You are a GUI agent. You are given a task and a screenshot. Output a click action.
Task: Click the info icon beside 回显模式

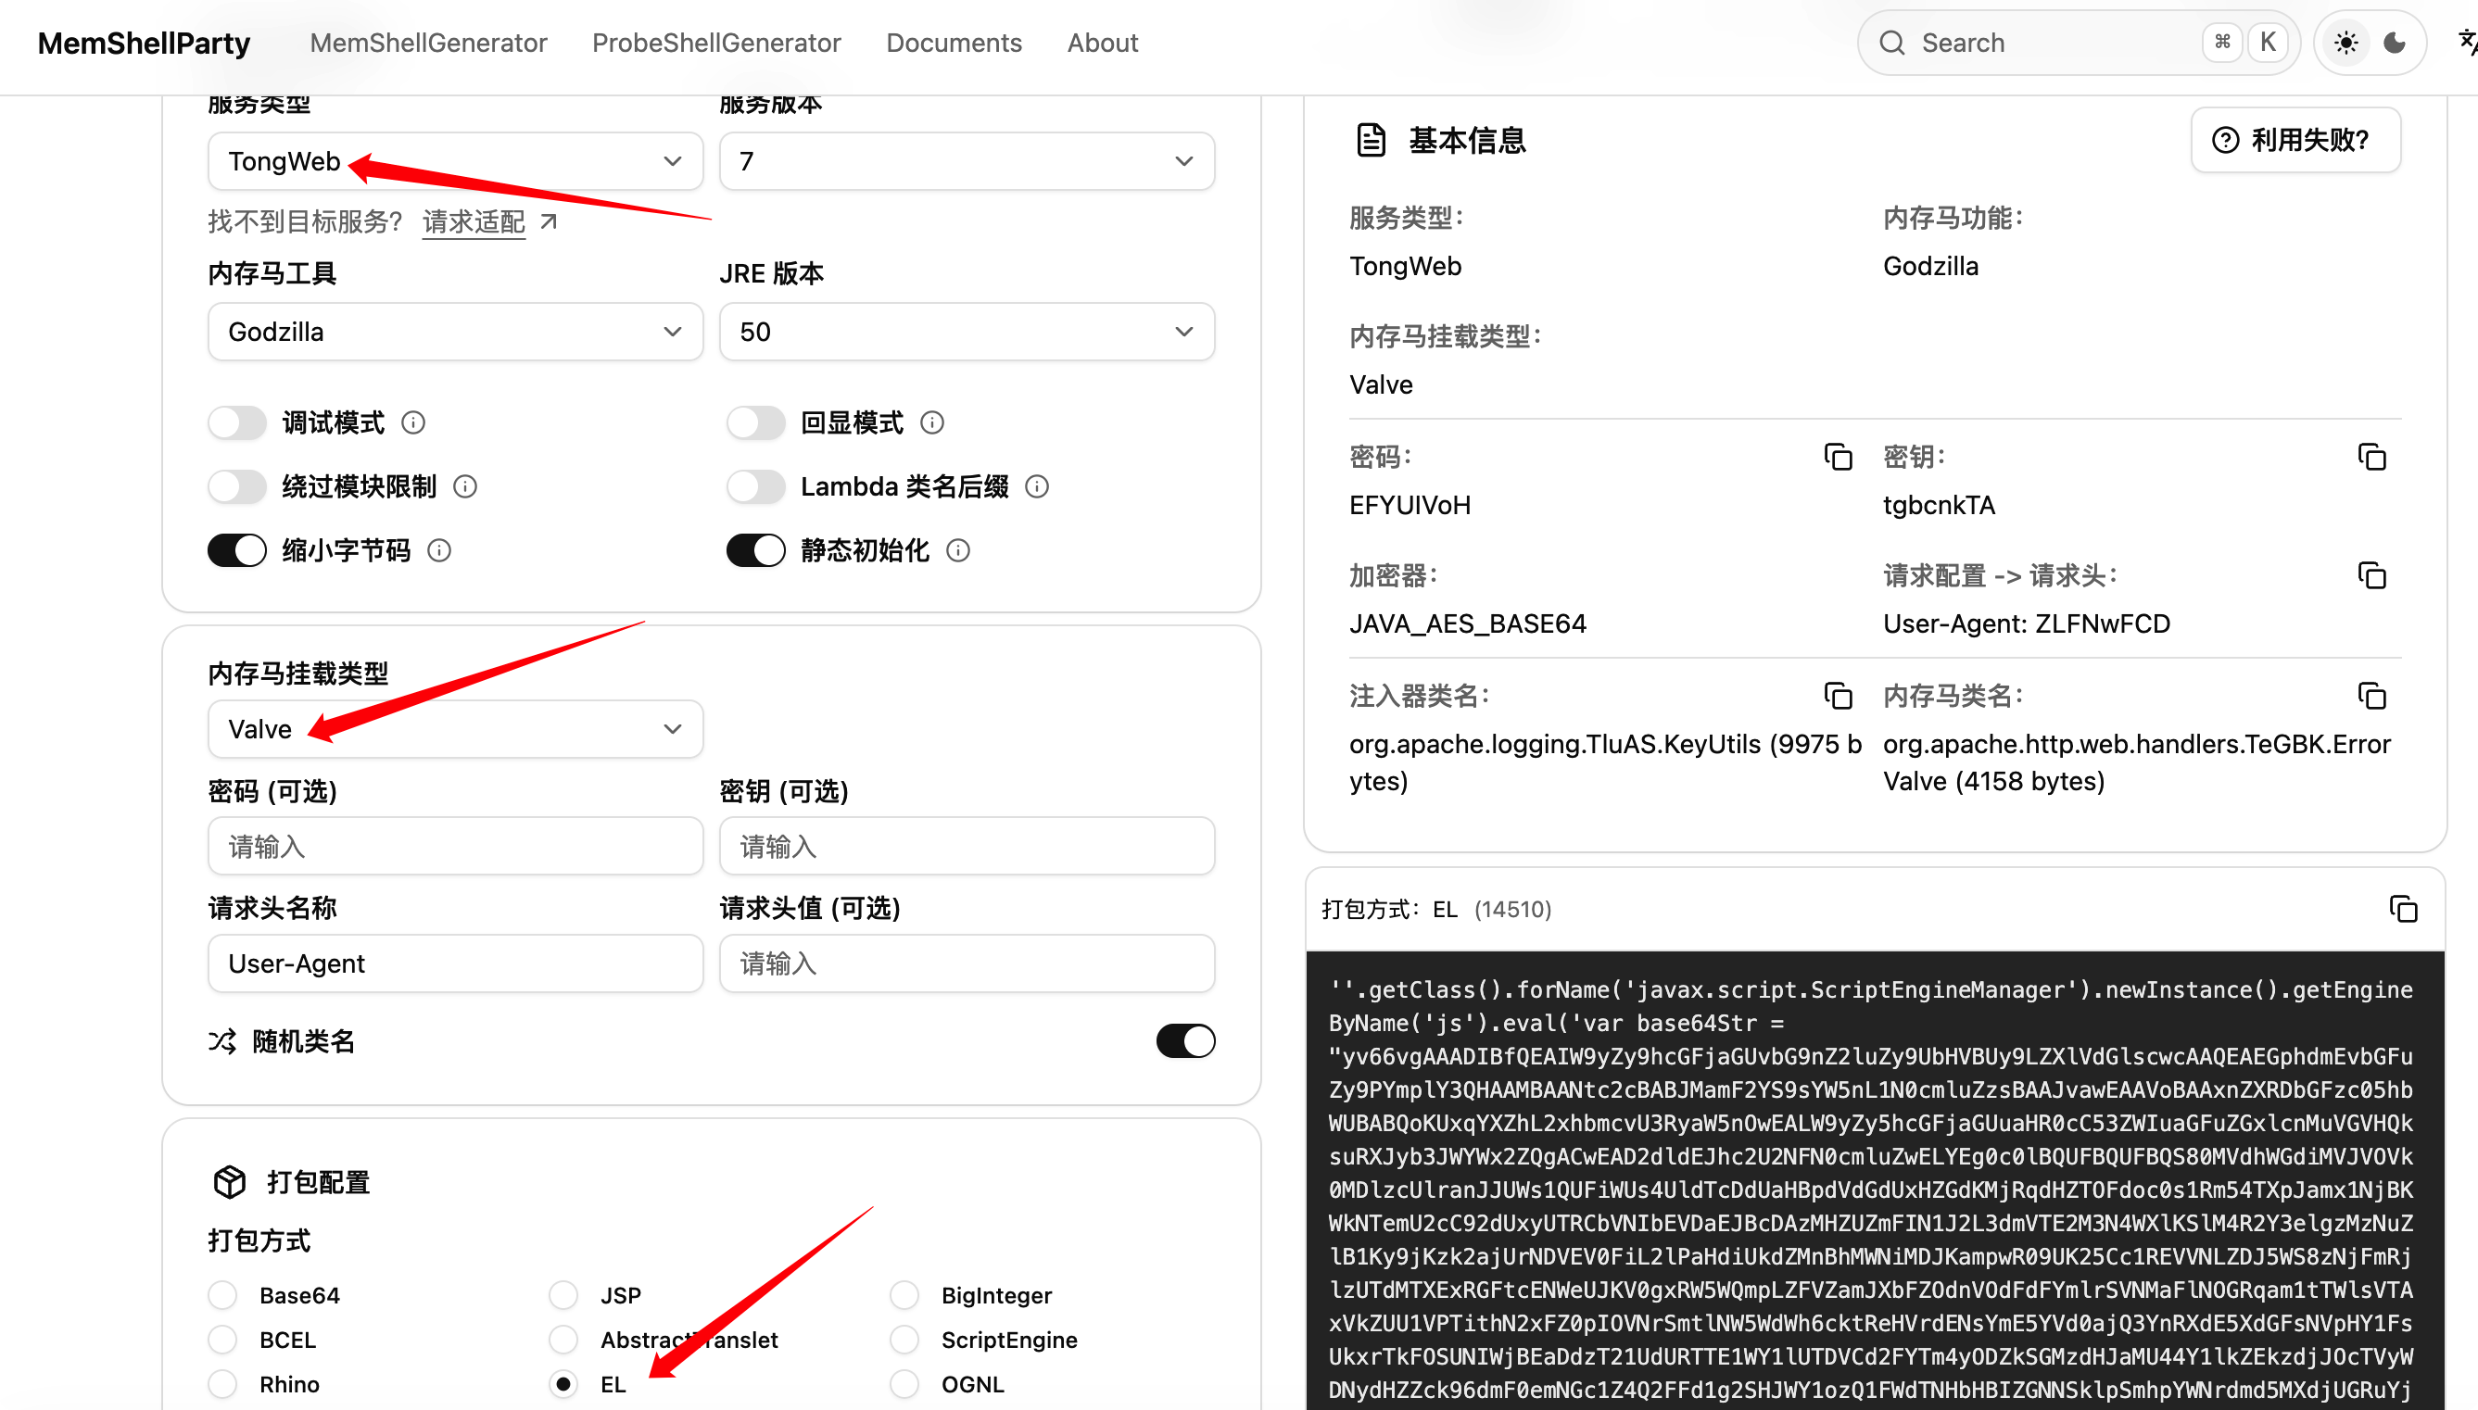tap(932, 423)
